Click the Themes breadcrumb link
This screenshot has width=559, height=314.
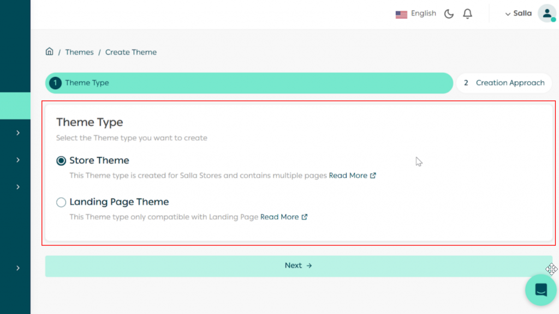(x=79, y=52)
